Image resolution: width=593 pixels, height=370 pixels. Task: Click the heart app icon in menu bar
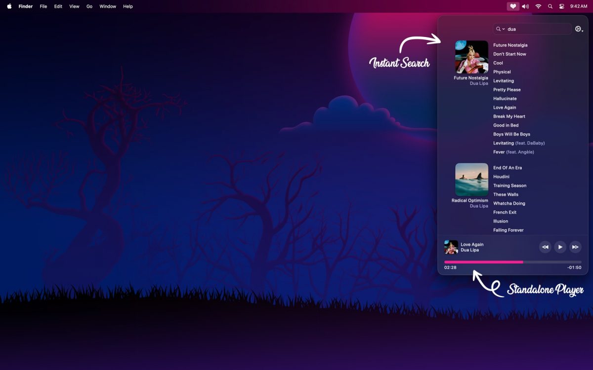click(513, 6)
